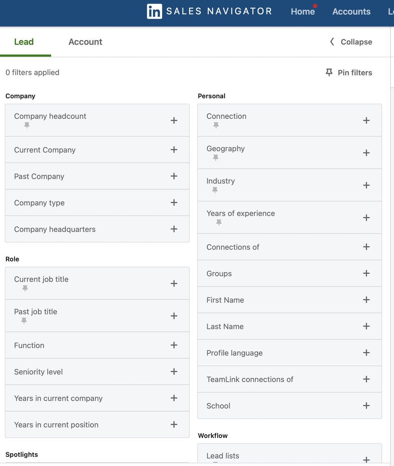Click the Pin filters button
The width and height of the screenshot is (394, 466).
349,73
